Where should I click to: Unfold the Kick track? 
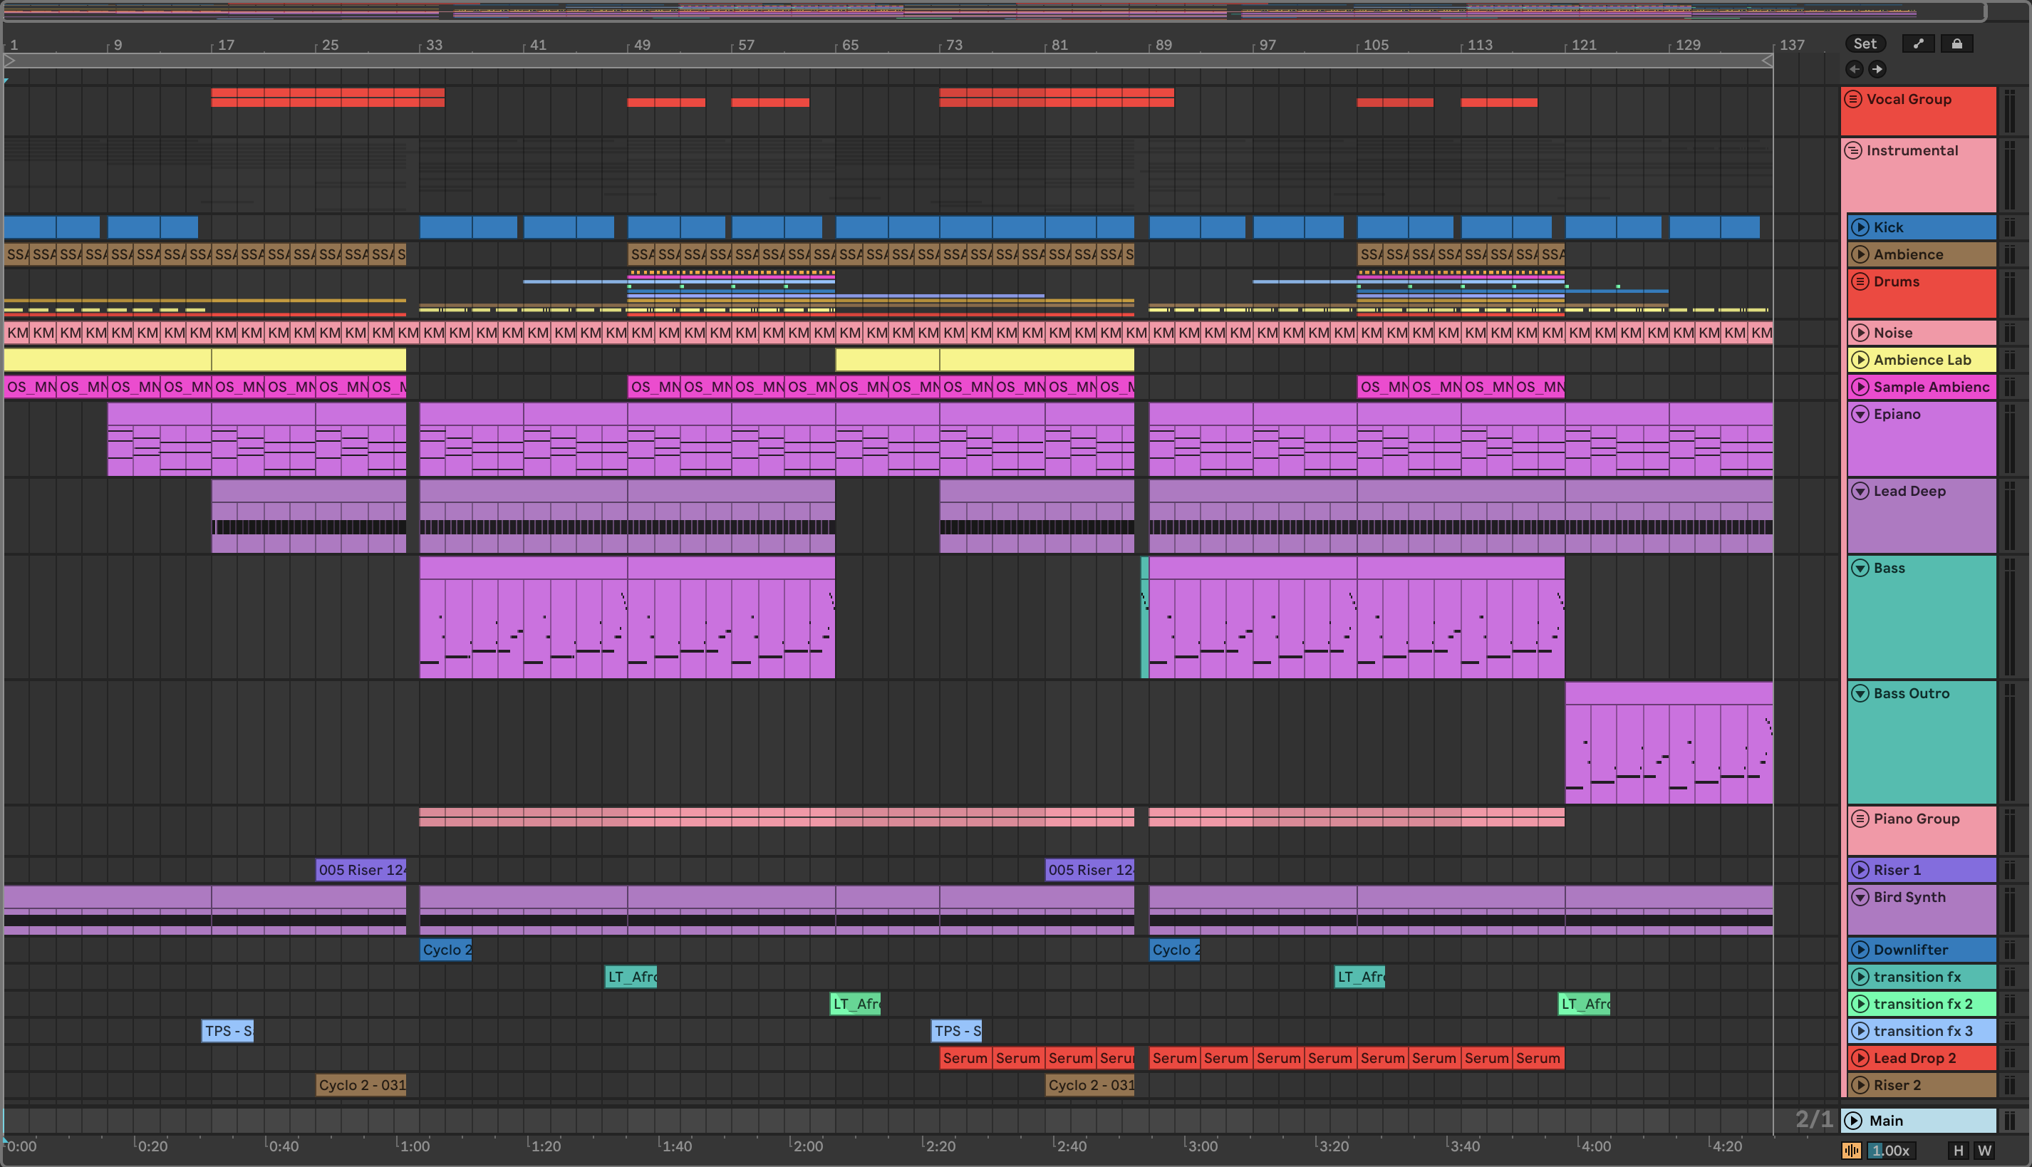1860,228
